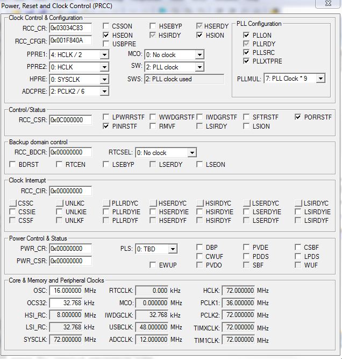
Task: Click the OCS32 frequency input field
Action: click(66, 303)
